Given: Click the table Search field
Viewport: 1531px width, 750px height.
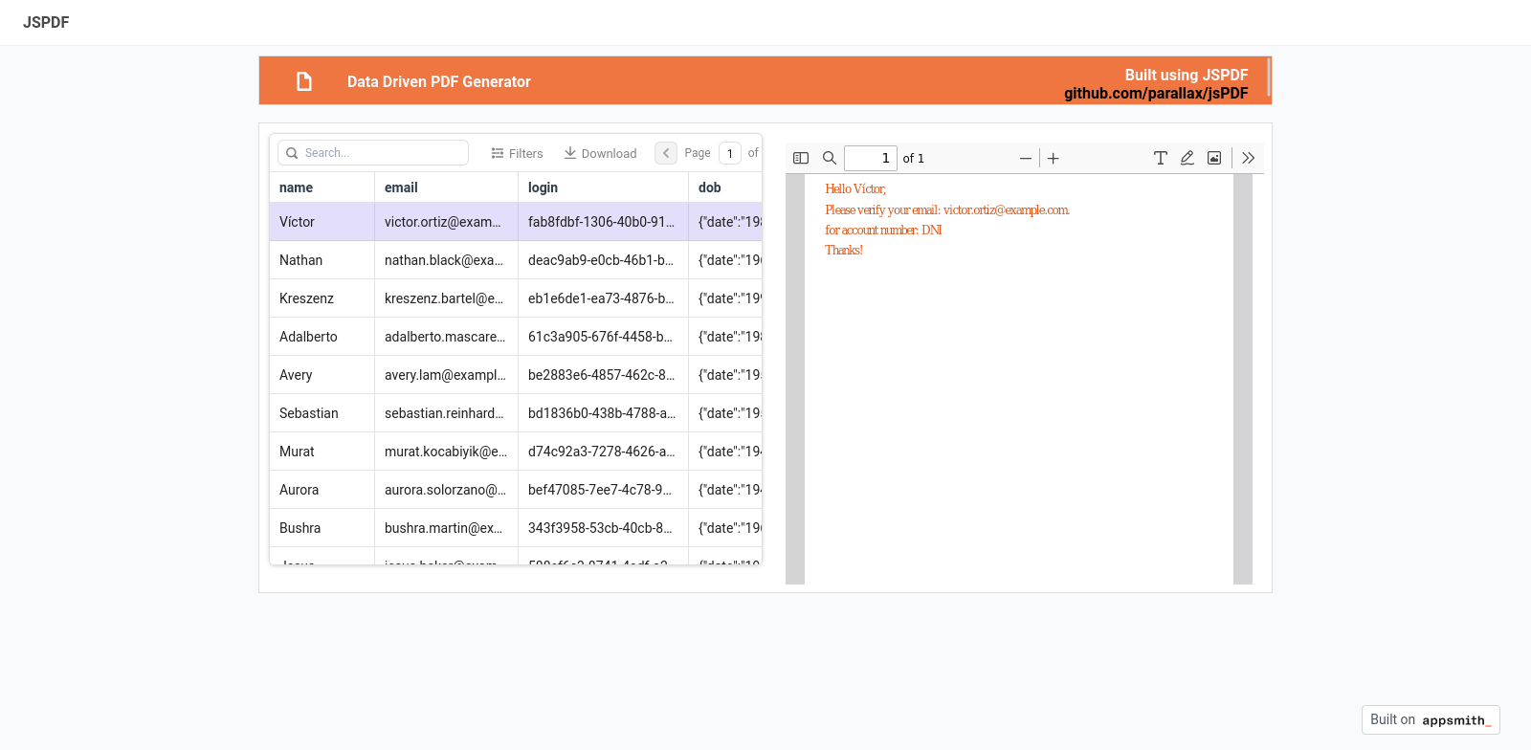Looking at the screenshot, I should 383,153.
